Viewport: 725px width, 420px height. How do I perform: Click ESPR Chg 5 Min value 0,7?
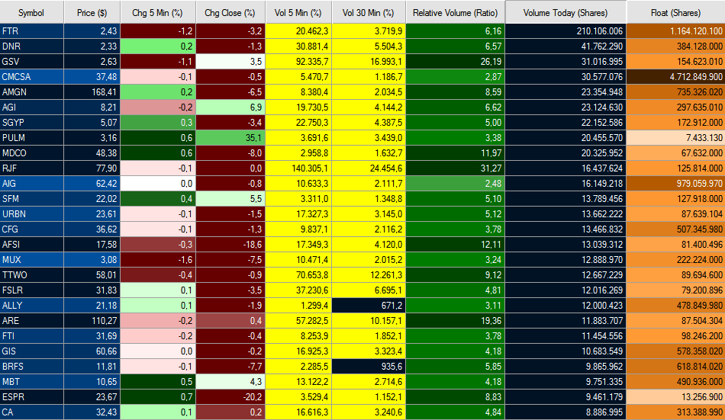pos(158,397)
